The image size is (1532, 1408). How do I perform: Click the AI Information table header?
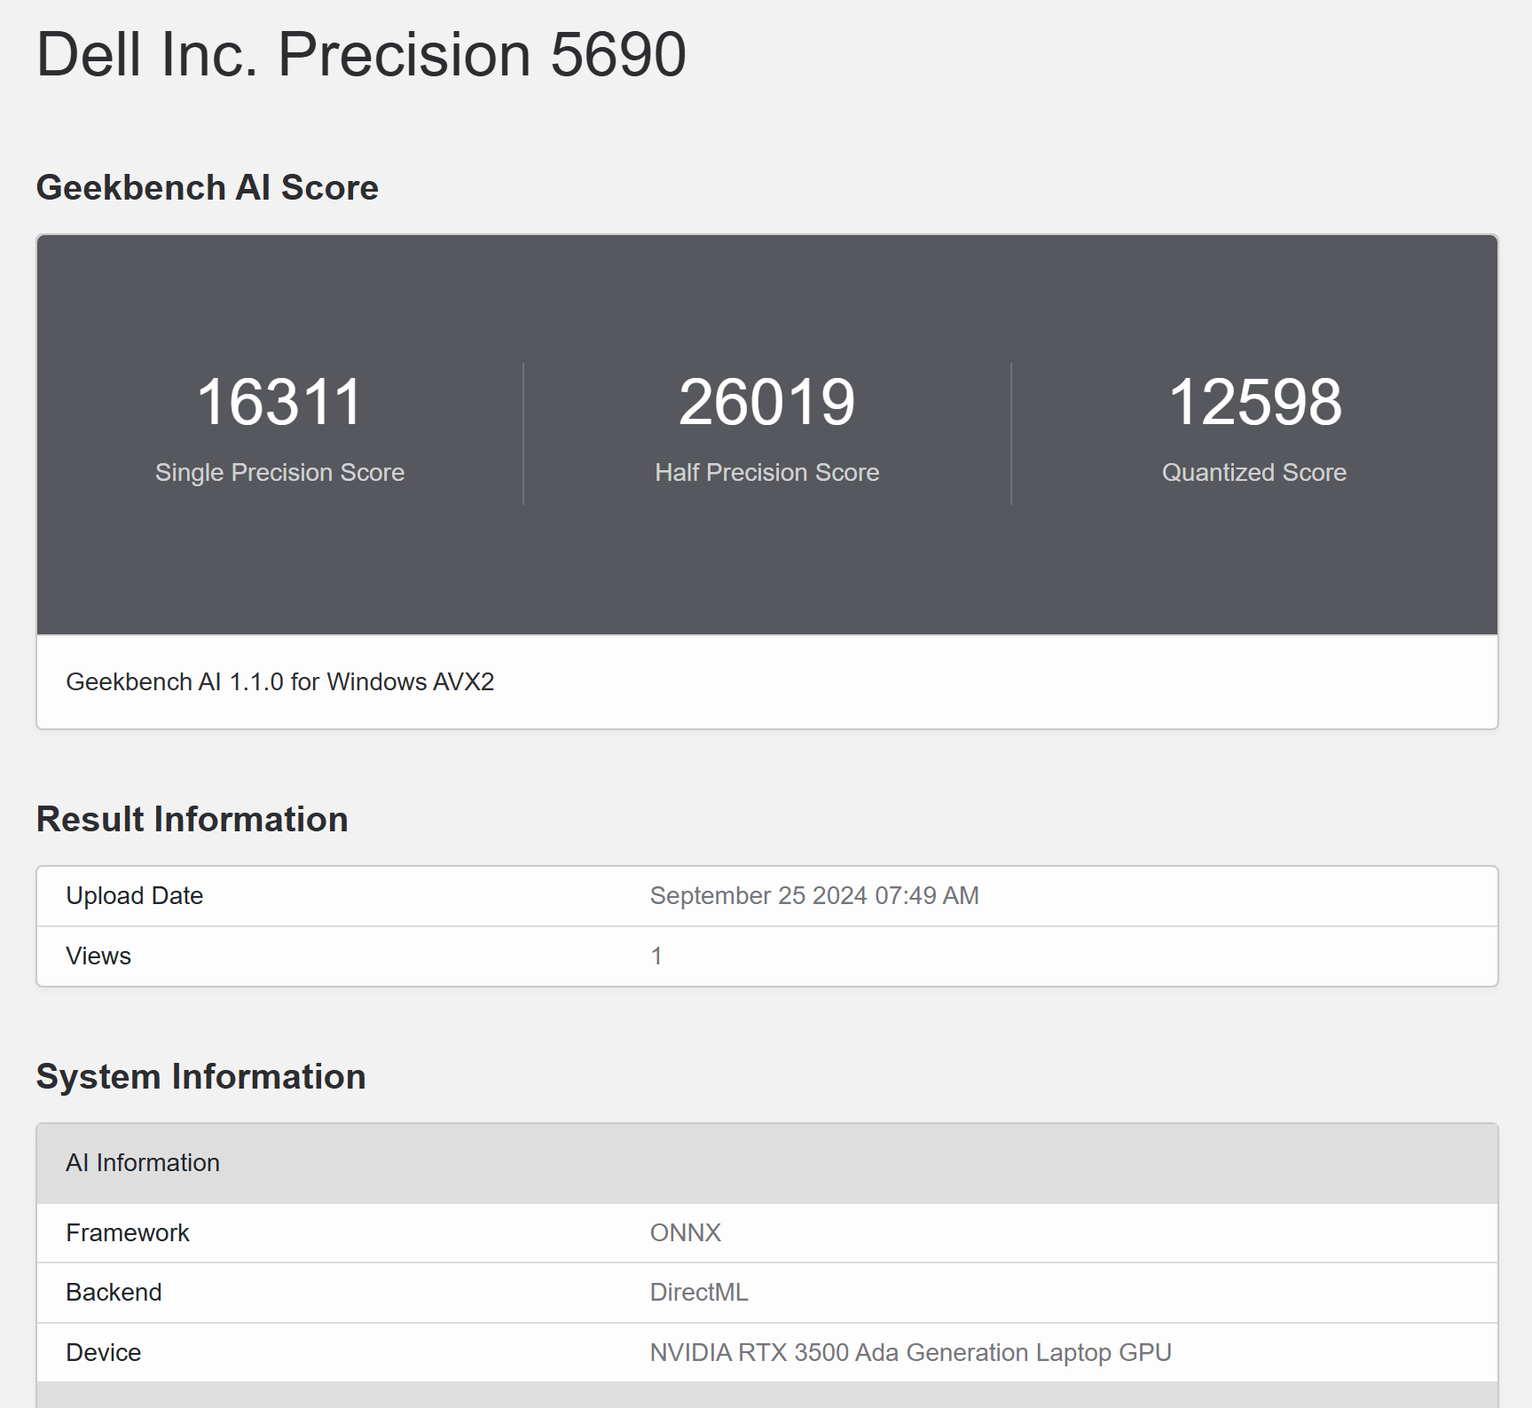766,1163
